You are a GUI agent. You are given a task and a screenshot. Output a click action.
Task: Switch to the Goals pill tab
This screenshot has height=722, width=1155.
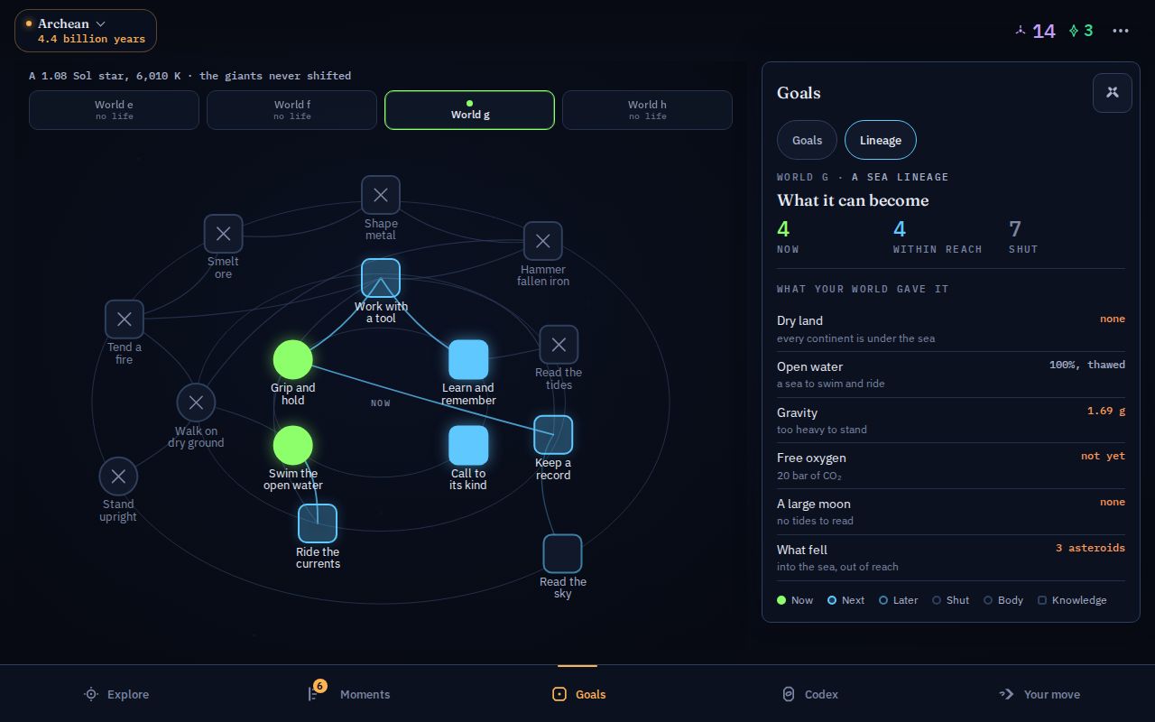click(x=807, y=140)
